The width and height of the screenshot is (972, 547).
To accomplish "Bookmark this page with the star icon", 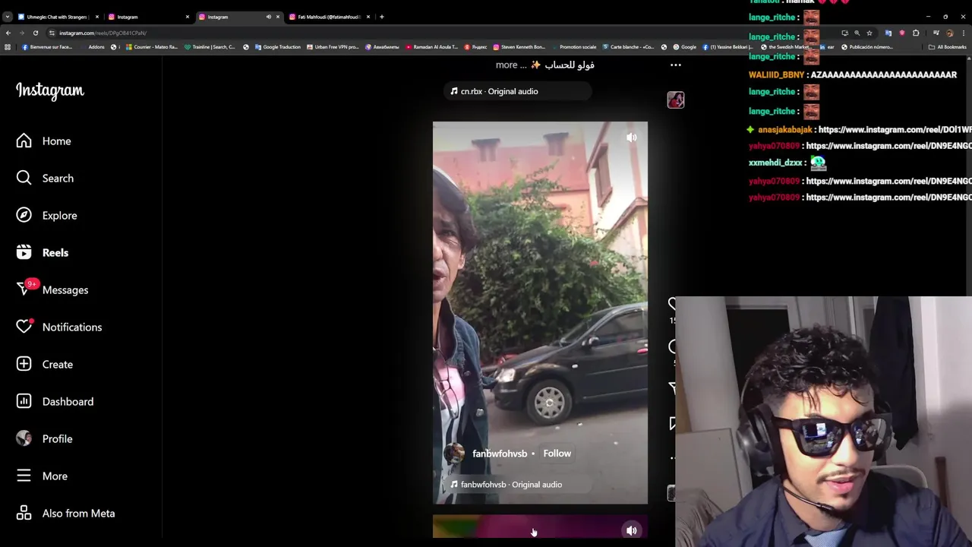I will tap(869, 33).
